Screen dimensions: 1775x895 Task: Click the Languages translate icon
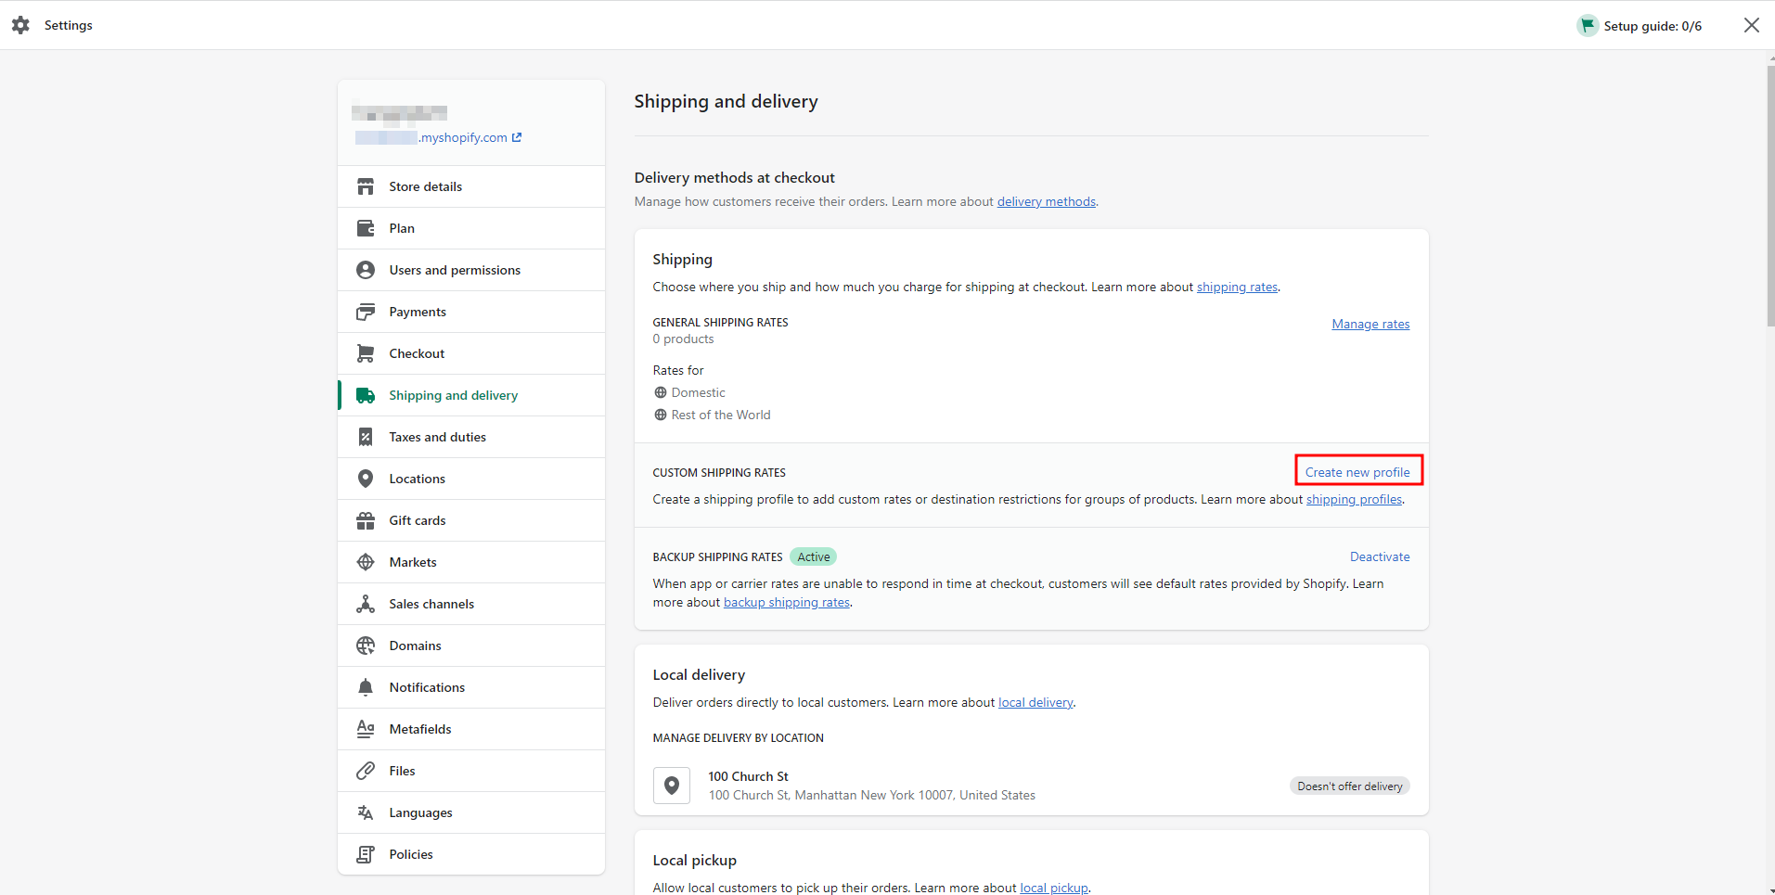tap(366, 812)
